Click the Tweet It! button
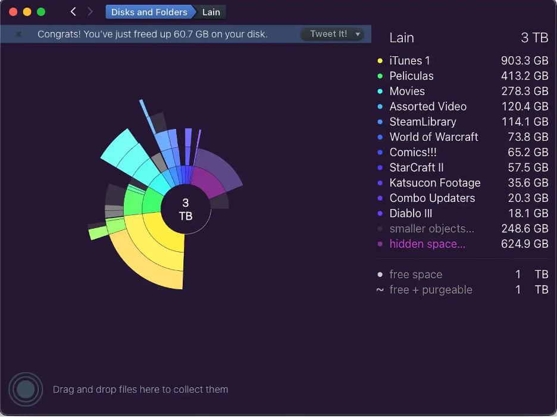This screenshot has height=417, width=557. pyautogui.click(x=328, y=34)
